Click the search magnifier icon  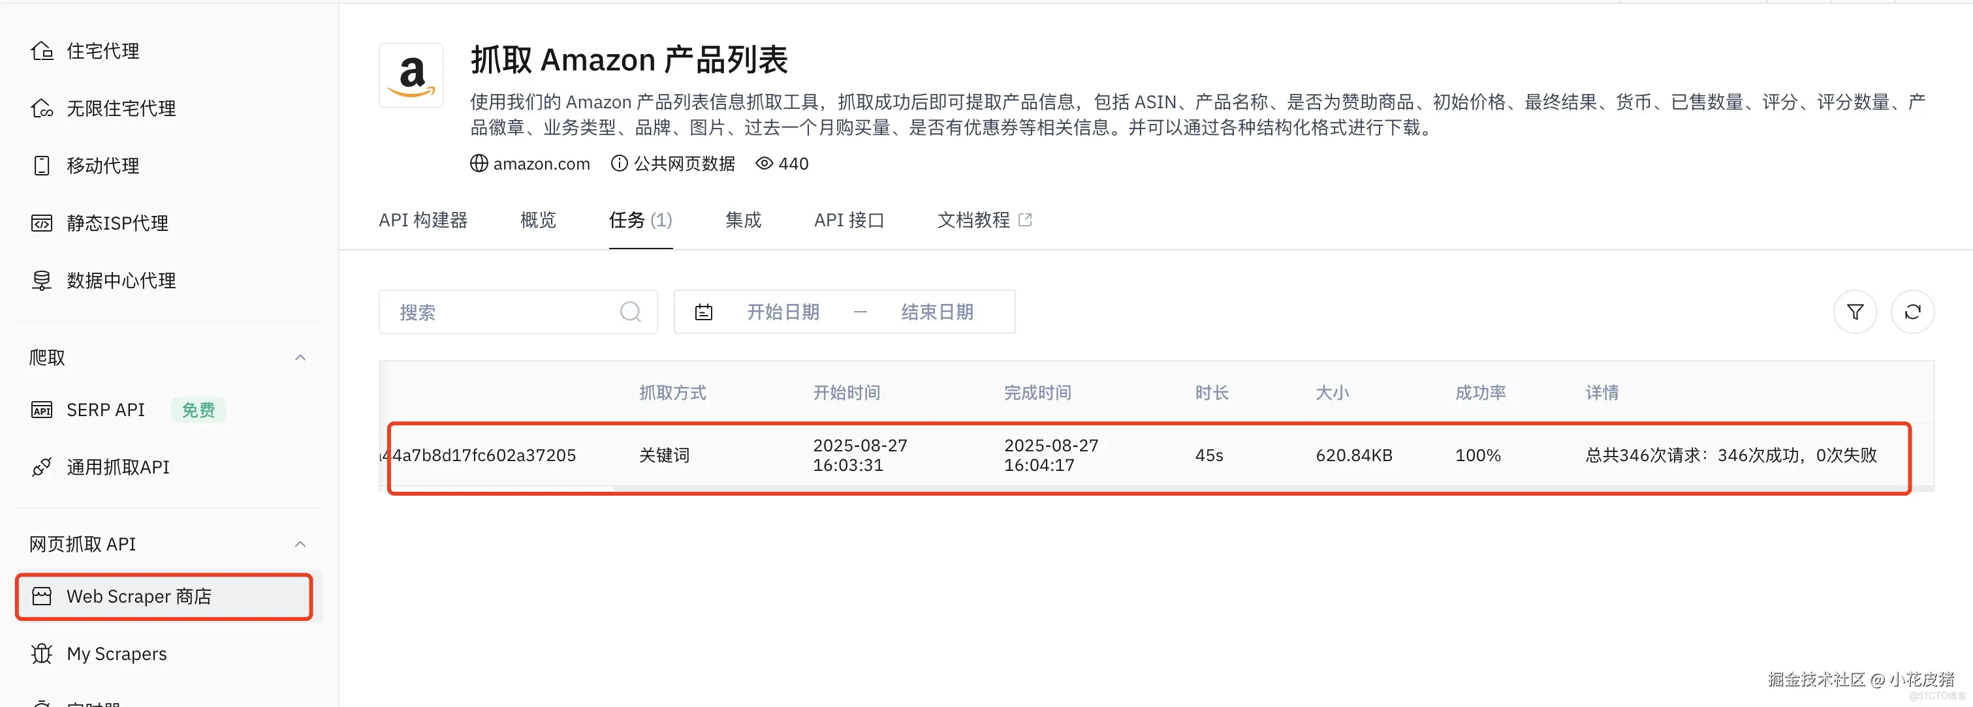click(630, 312)
